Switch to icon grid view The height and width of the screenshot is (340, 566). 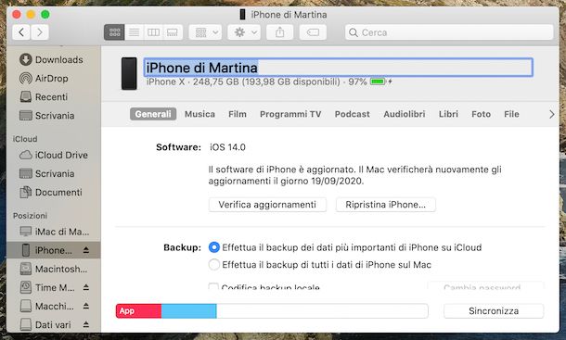click(x=114, y=32)
